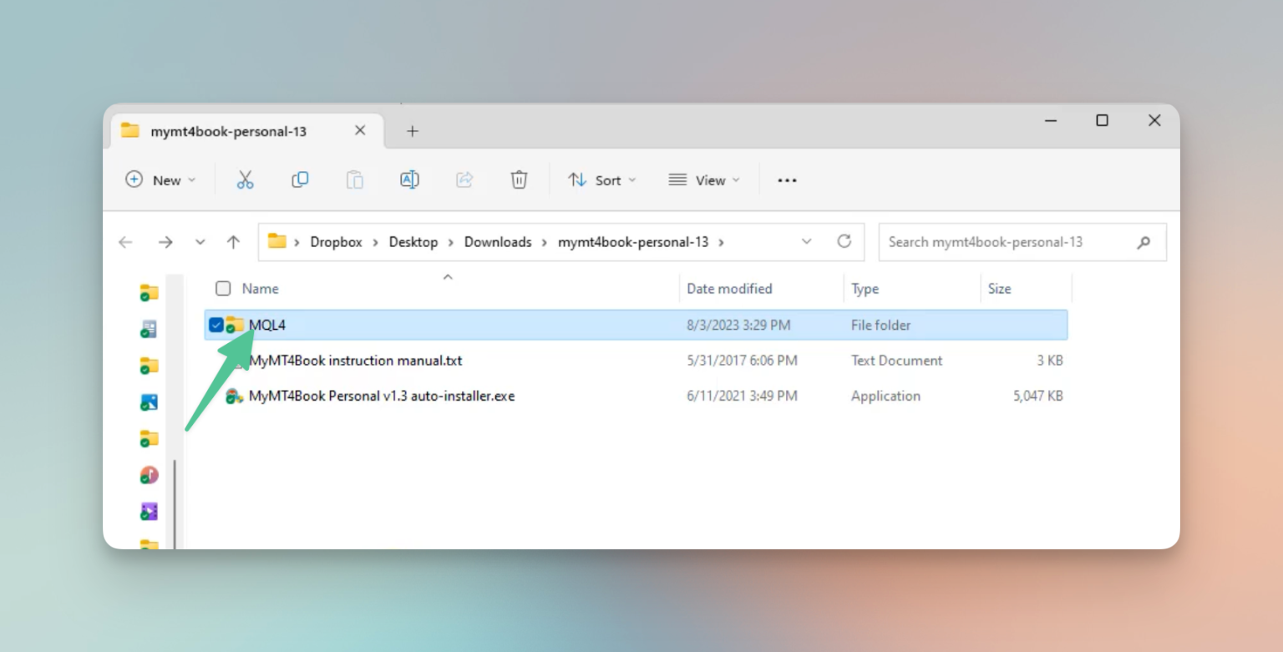The height and width of the screenshot is (652, 1283).
Task: Click the Copy icon in toolbar
Action: coord(300,179)
